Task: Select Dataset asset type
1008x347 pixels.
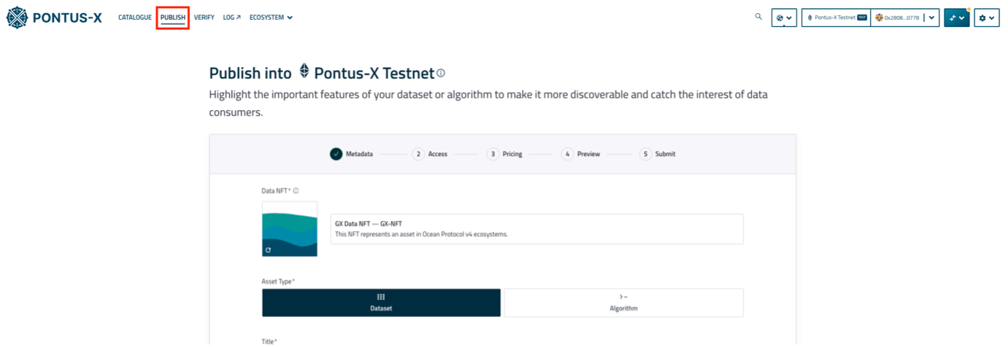Action: pos(381,303)
